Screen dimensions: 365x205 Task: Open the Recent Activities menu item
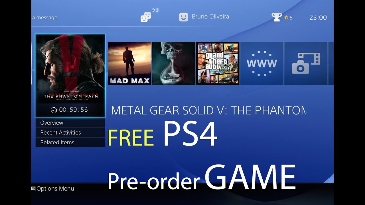click(70, 133)
